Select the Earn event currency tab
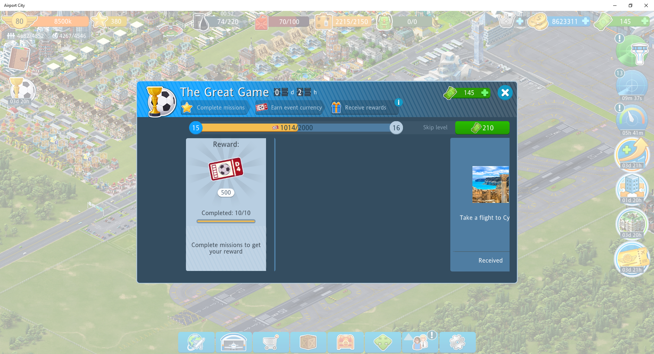This screenshot has width=654, height=354. pyautogui.click(x=290, y=108)
